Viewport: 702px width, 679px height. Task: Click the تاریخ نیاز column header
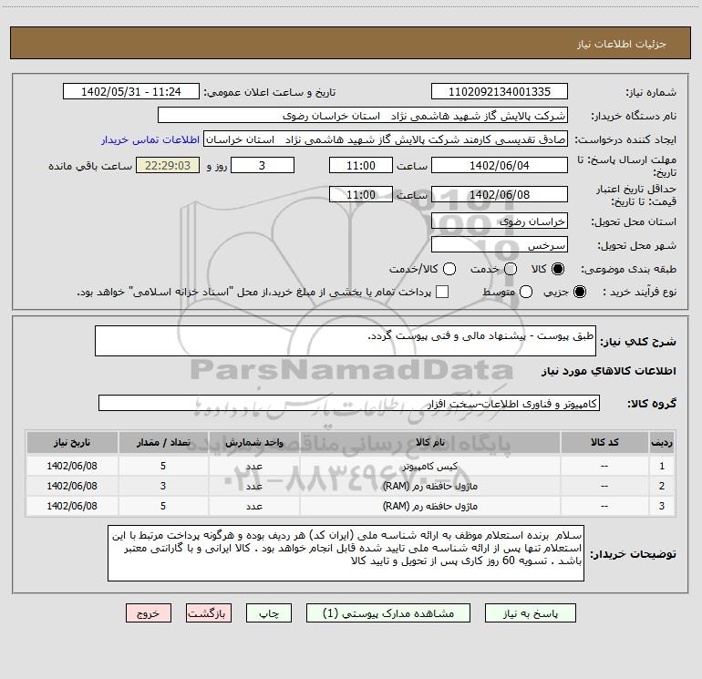pos(72,442)
